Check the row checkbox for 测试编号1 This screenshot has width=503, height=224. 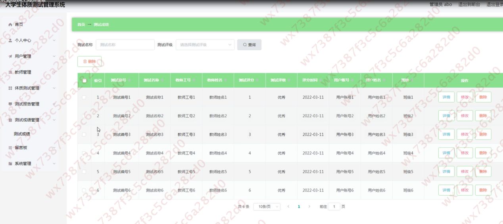coord(84,97)
